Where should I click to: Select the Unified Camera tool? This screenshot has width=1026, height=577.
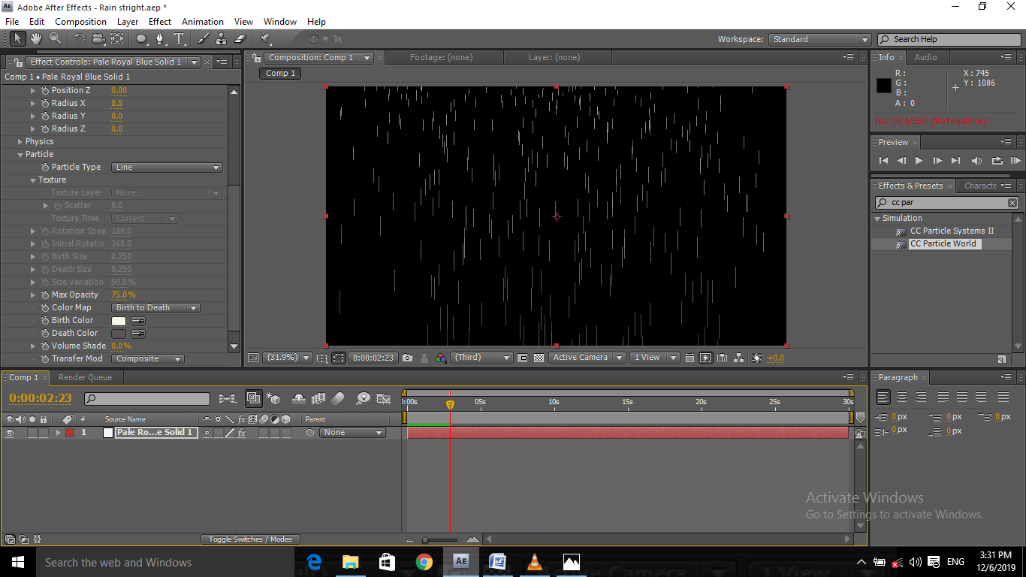98,38
